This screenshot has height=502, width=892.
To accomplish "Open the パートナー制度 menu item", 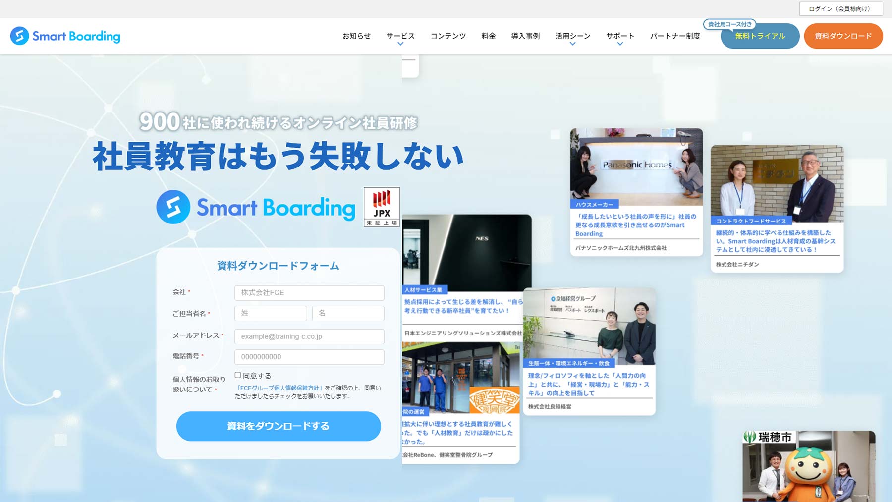I will pos(675,36).
